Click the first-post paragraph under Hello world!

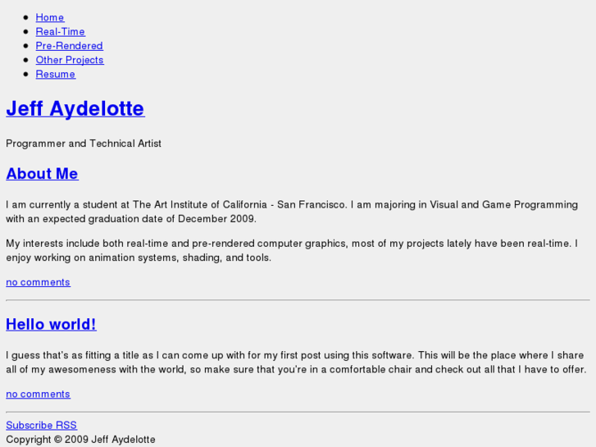coord(294,363)
